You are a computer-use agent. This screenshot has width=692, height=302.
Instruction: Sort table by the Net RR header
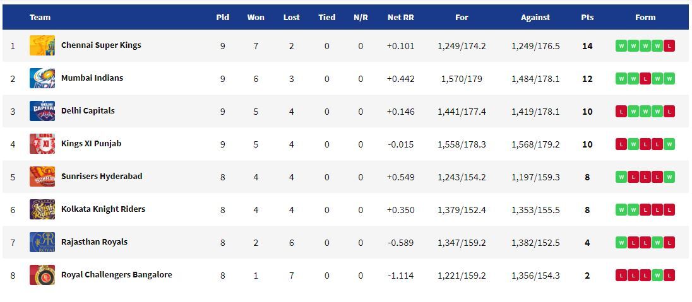coord(401,18)
